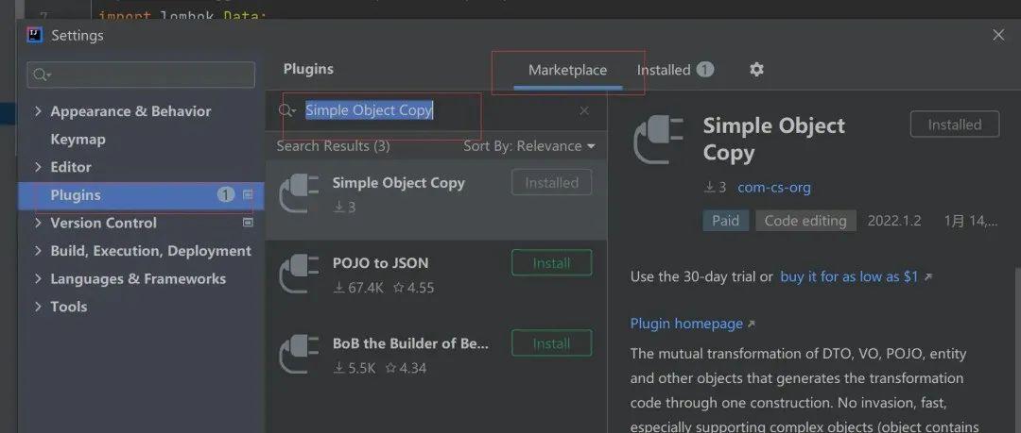Open the Plugin homepage link
The image size is (1021, 433).
pos(686,324)
